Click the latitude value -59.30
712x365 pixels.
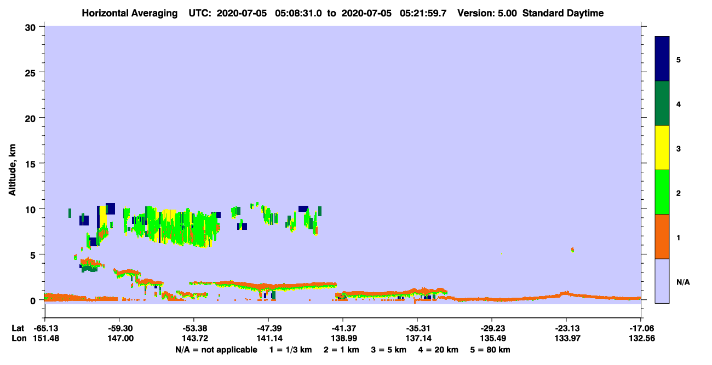pos(119,328)
